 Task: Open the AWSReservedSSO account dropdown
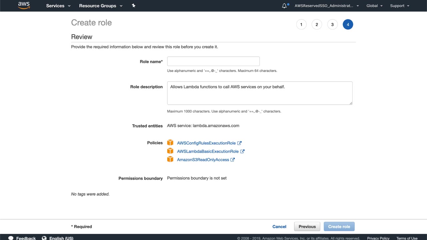pyautogui.click(x=327, y=6)
